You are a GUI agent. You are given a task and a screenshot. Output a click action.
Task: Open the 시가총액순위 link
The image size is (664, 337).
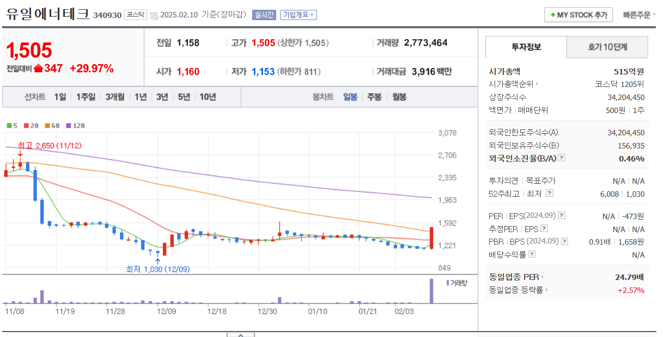tap(512, 84)
